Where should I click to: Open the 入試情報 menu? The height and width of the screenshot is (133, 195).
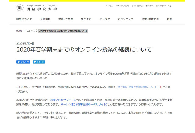click(x=45, y=19)
